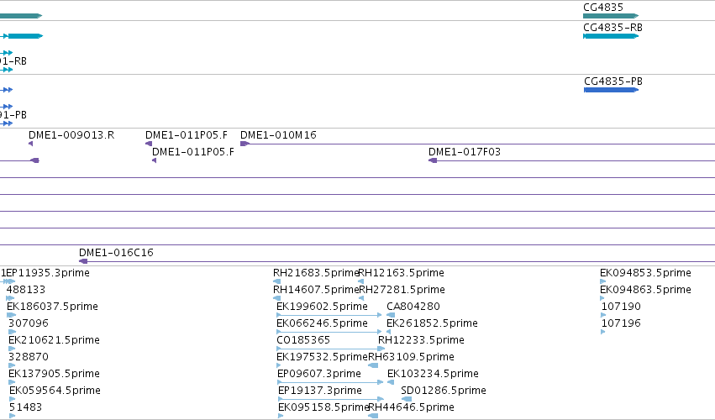Screen dimensions: 715x420
Task: Select the EK094853.5prime label
Action: tap(646, 273)
